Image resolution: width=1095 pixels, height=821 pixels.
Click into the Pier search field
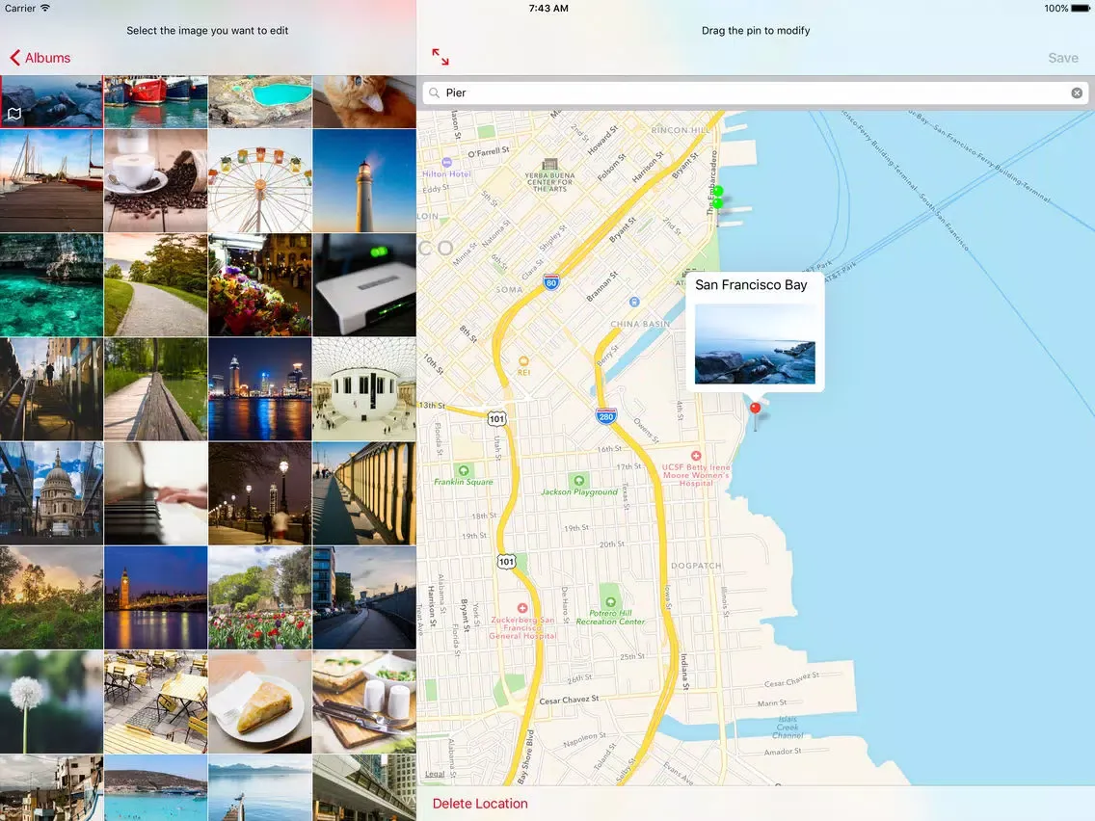click(x=755, y=93)
